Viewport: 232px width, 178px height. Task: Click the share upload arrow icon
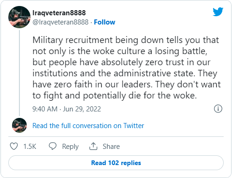click(93, 146)
